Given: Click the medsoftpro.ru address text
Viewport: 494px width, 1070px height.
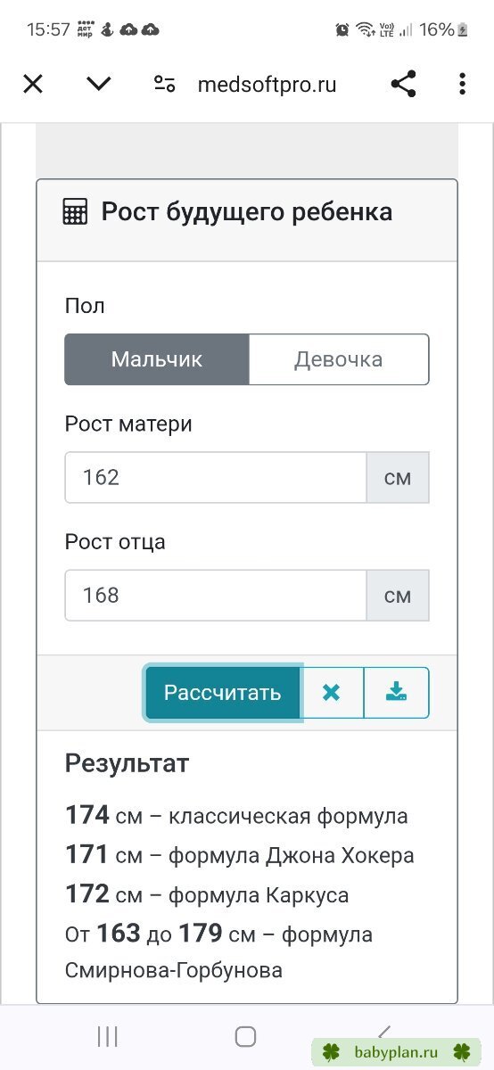Looking at the screenshot, I should tap(267, 84).
